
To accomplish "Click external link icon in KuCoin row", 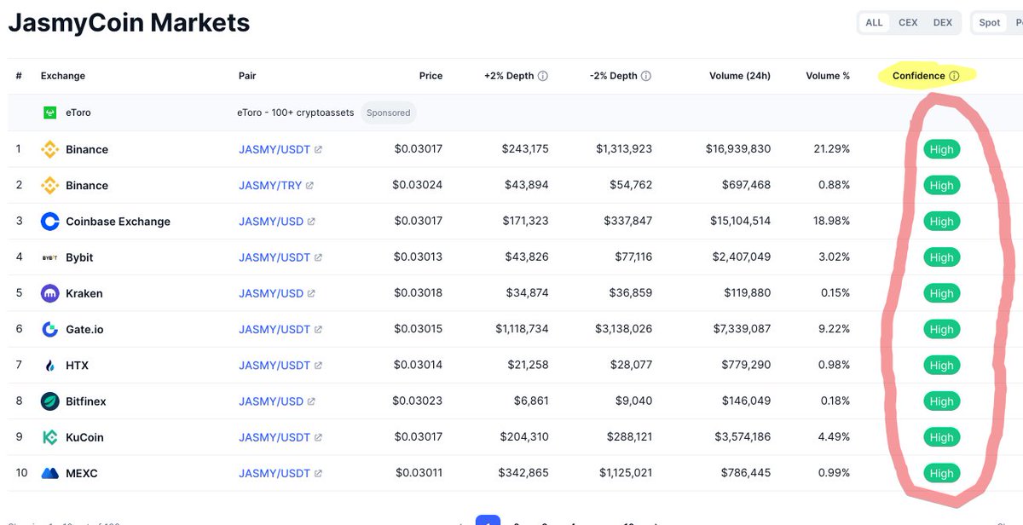I will pos(318,437).
